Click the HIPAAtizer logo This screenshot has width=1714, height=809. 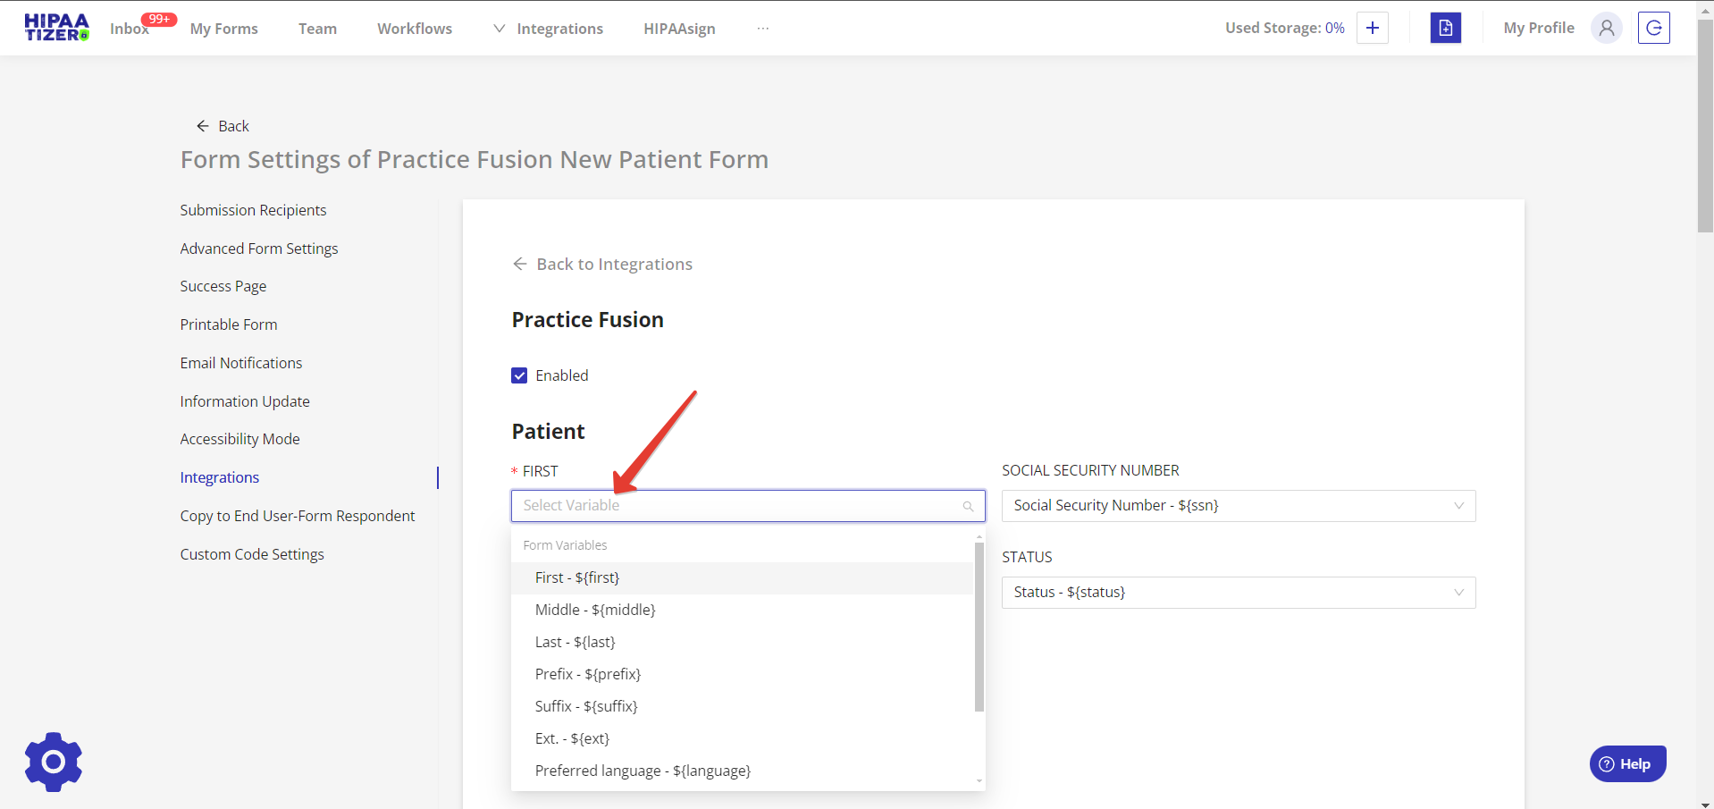coord(56,28)
